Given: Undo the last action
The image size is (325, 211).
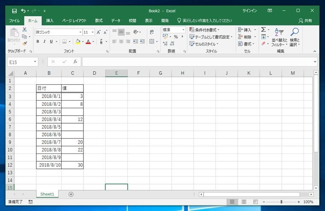Looking at the screenshot, I should [23, 11].
